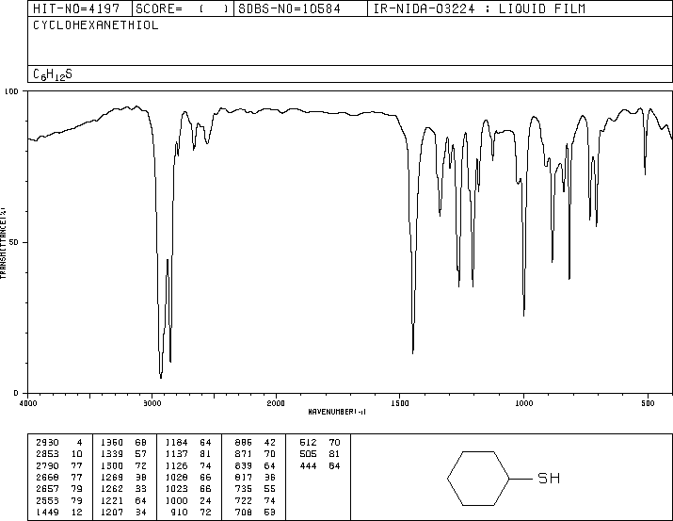Click the cyclohexane ring structure drawing
Viewport: 673px width, 521px height.
[478, 479]
